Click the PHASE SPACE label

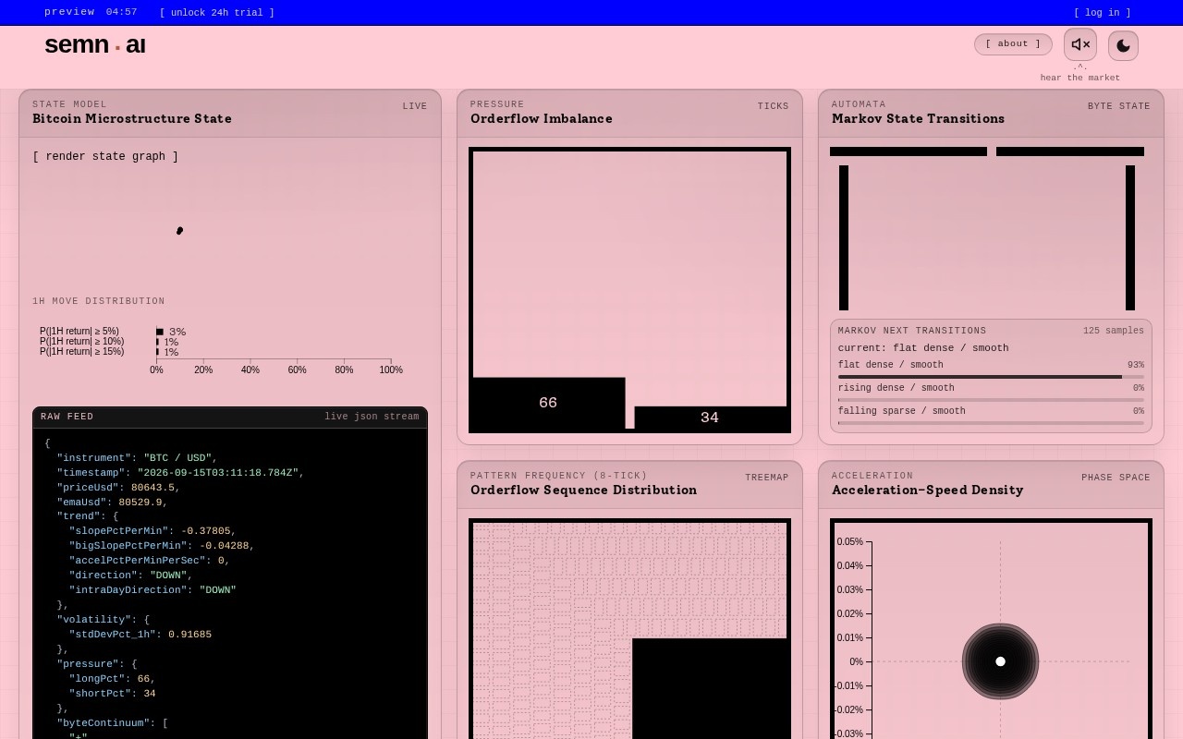pyautogui.click(x=1116, y=478)
